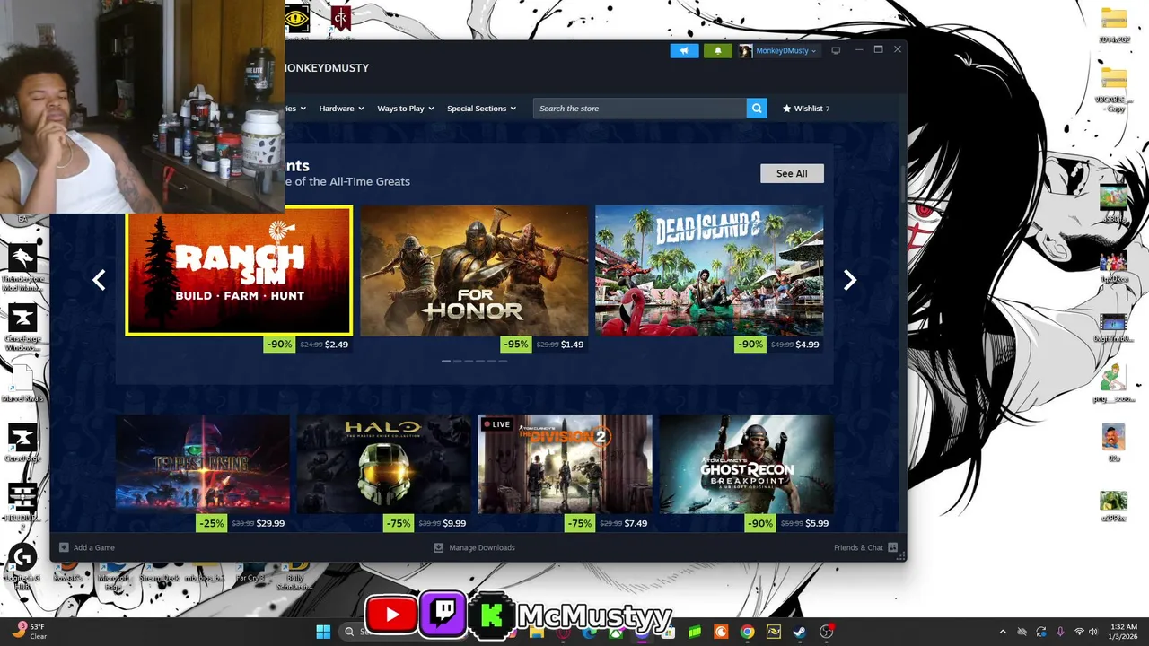
Task: Open the Wishlist link
Action: coord(806,109)
